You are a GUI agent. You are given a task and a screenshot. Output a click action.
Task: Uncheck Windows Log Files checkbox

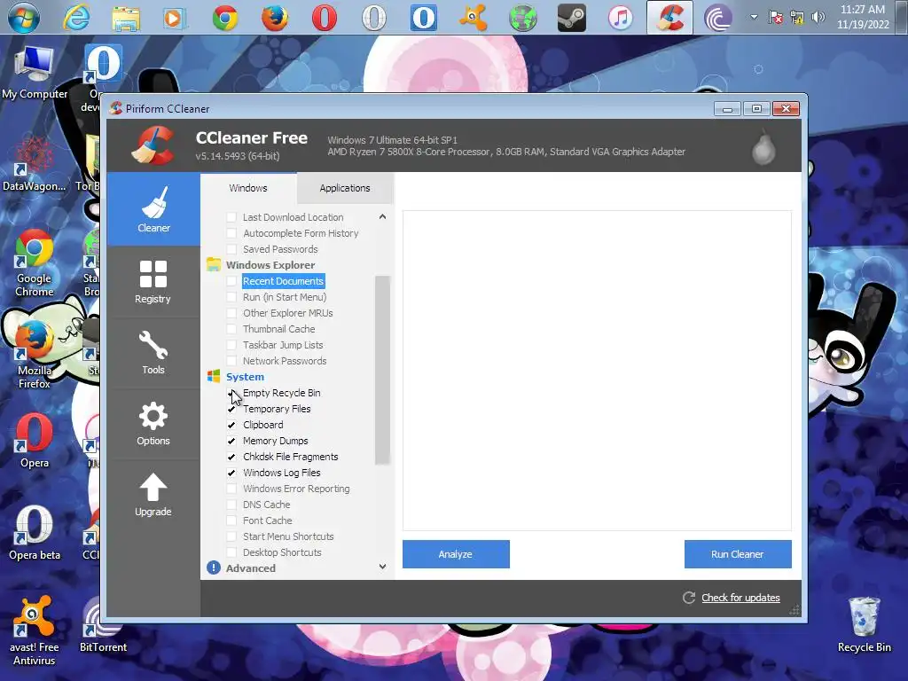coord(231,473)
